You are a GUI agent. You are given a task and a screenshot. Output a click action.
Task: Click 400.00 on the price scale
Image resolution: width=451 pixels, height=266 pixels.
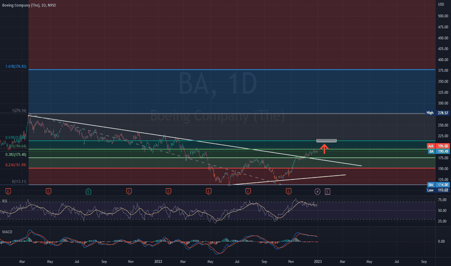(443, 60)
